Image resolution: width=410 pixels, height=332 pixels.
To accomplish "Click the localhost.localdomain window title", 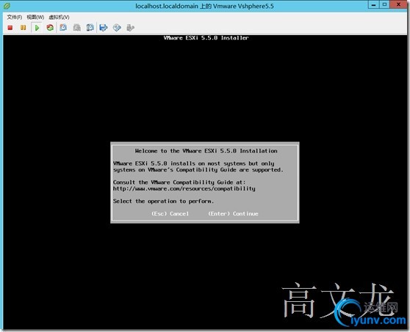I will point(204,6).
